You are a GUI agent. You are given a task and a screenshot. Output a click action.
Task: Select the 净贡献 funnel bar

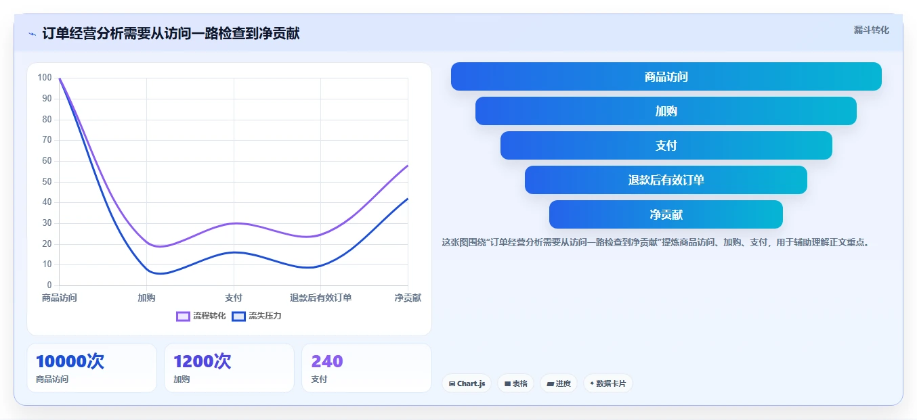[x=666, y=214]
